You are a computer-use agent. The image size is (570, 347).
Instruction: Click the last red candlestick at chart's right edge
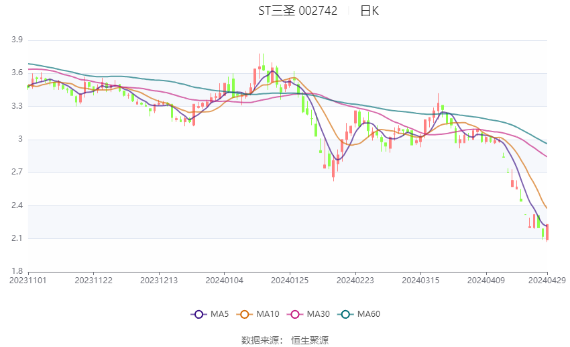[547, 232]
